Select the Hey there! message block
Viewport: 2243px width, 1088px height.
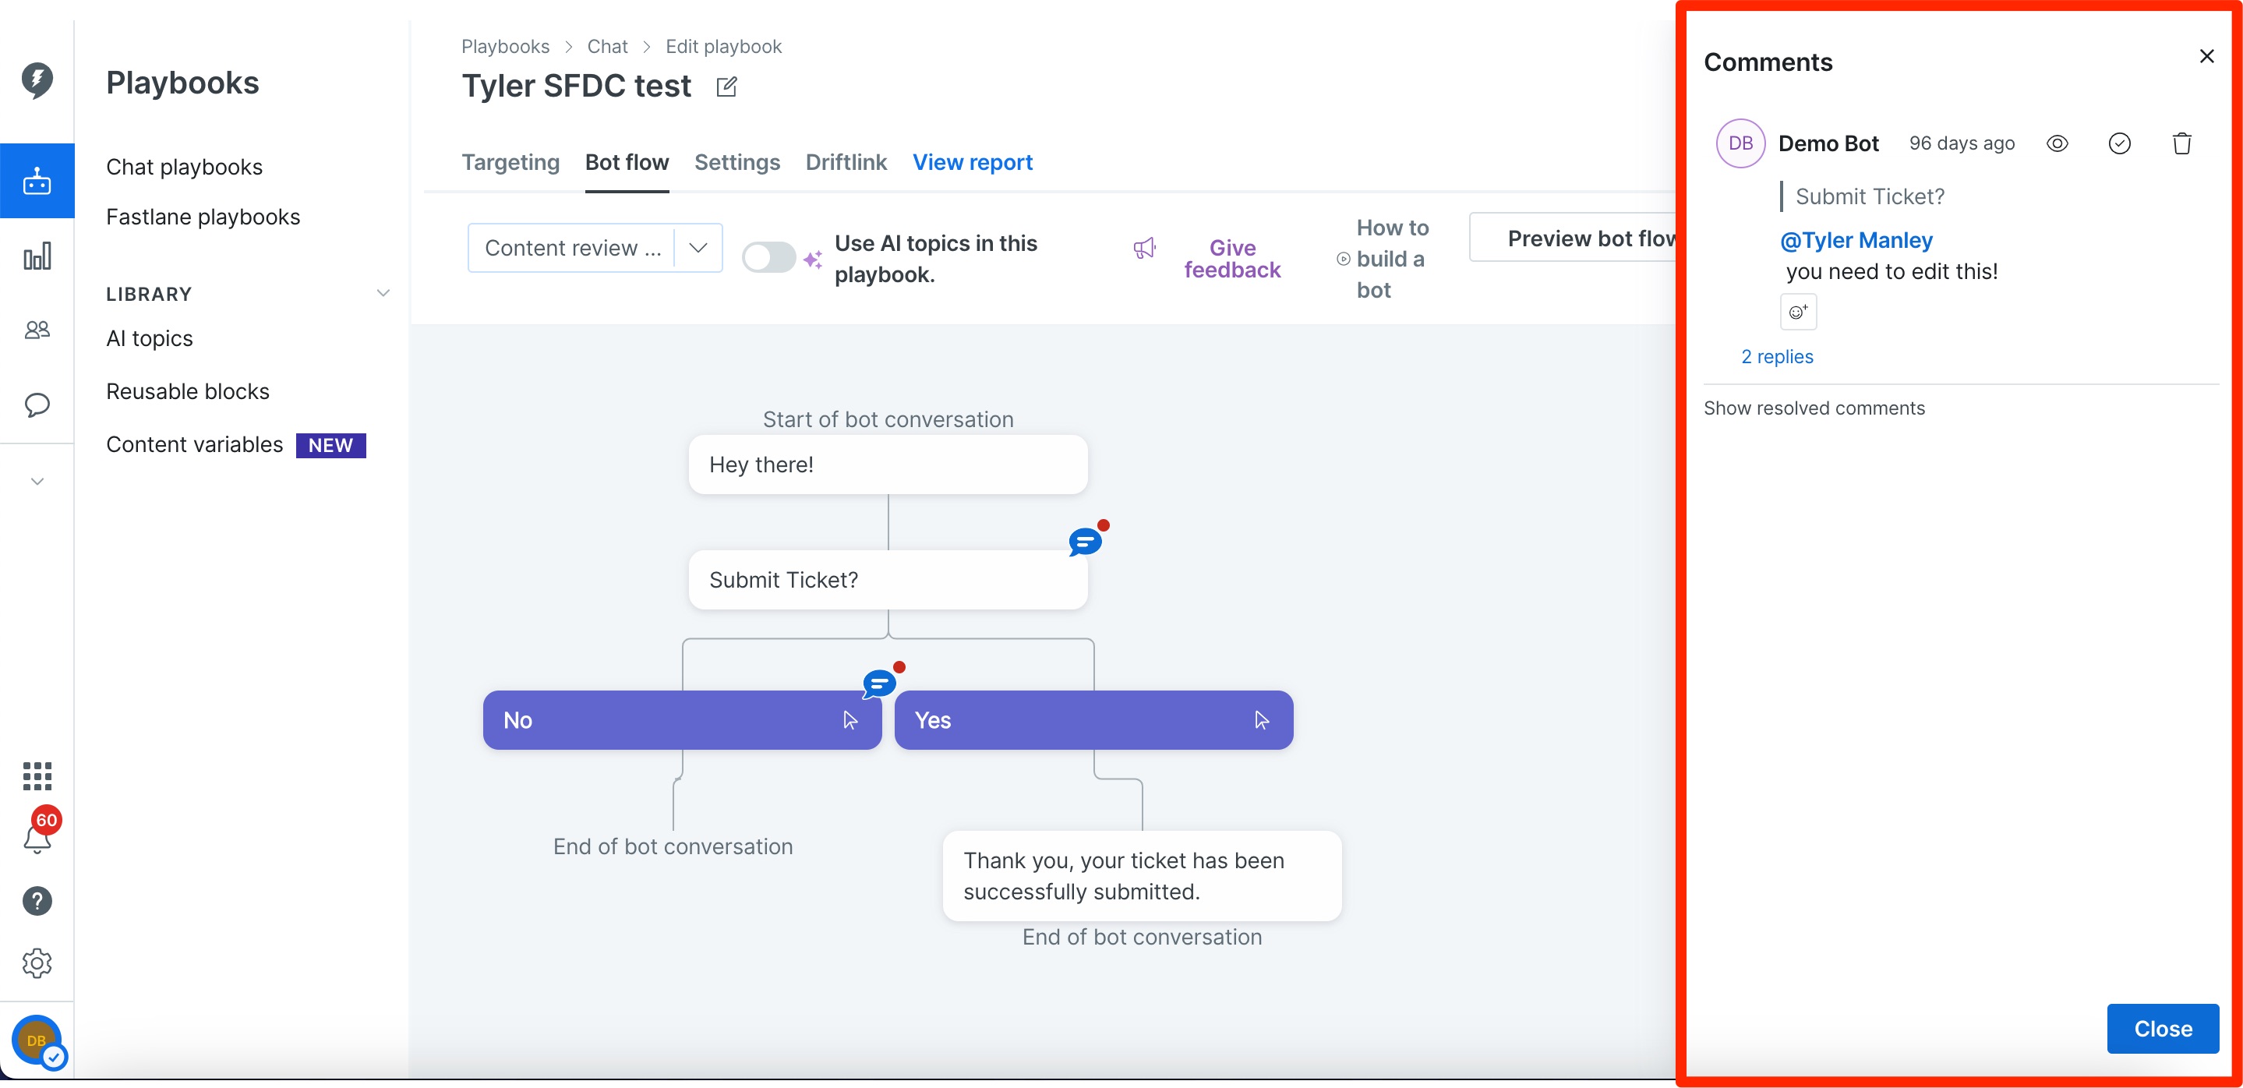coord(887,465)
